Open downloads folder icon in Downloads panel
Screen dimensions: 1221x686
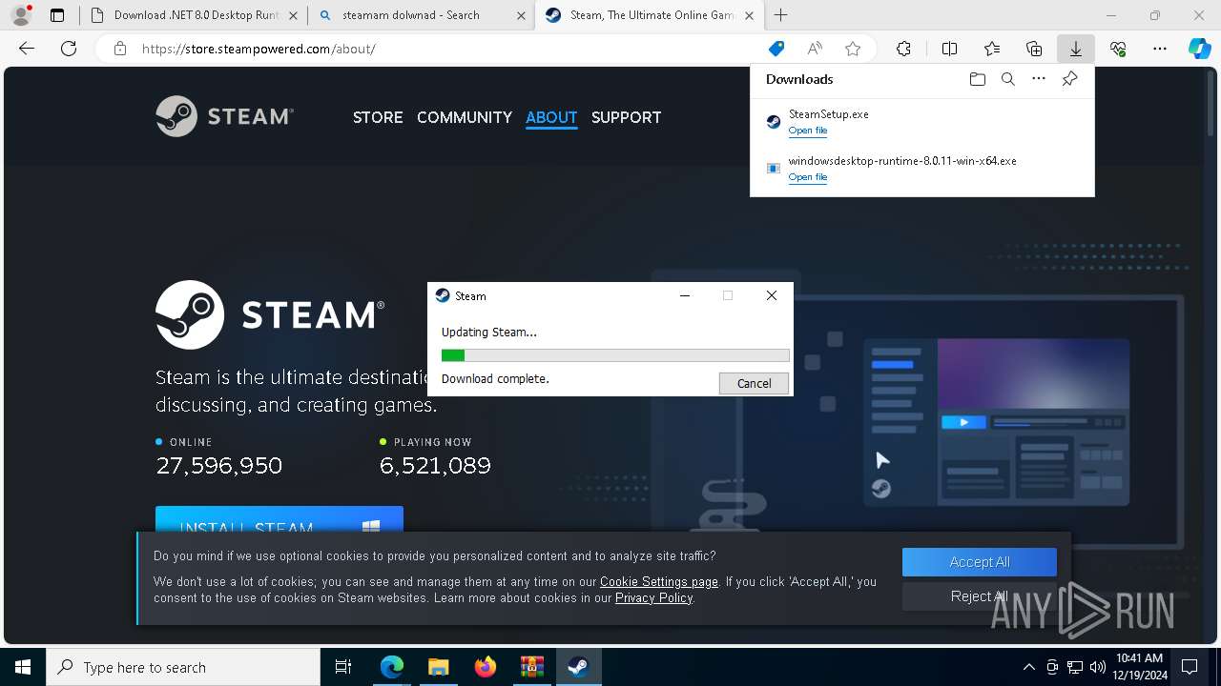click(x=977, y=79)
